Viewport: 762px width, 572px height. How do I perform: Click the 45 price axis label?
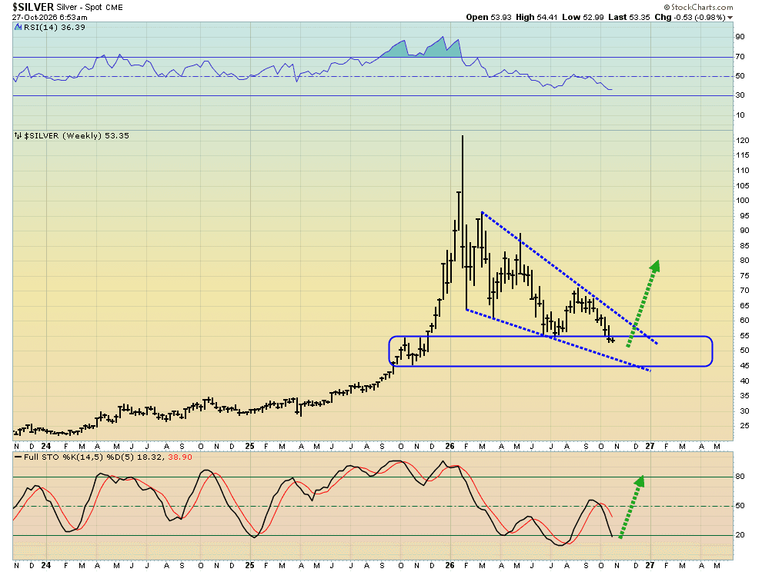click(x=744, y=366)
